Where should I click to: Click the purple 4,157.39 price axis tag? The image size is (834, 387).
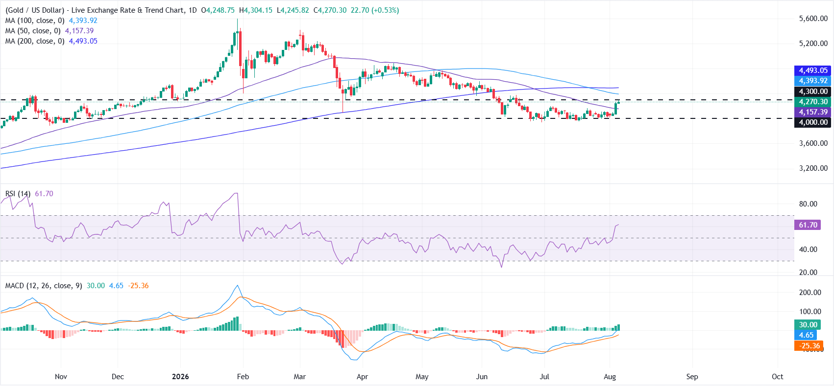click(813, 112)
